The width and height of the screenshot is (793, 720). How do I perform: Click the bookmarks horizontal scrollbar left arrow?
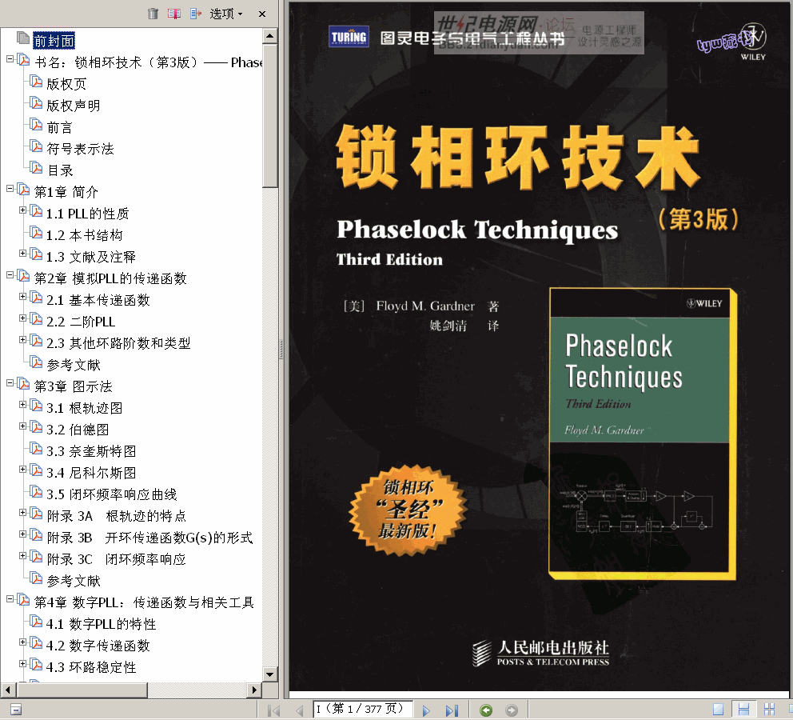7,690
